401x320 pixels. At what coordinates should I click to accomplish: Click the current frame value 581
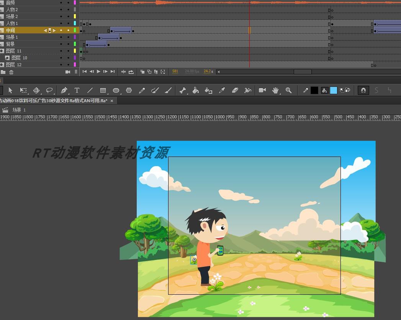pyautogui.click(x=175, y=71)
